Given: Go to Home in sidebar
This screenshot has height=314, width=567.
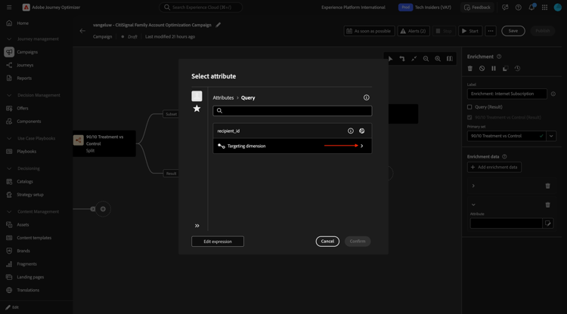Looking at the screenshot, I should pos(23,23).
